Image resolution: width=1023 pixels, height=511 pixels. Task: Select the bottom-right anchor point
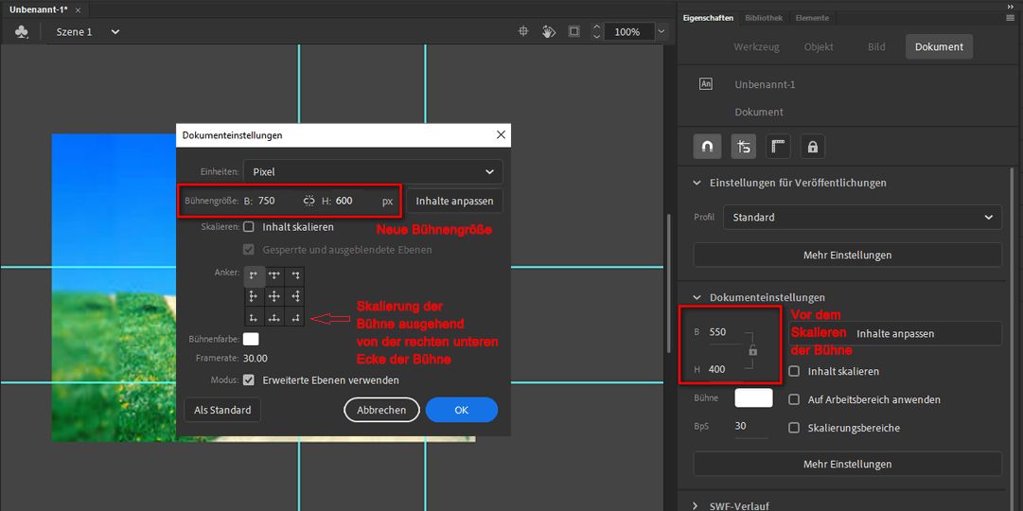pos(295,317)
